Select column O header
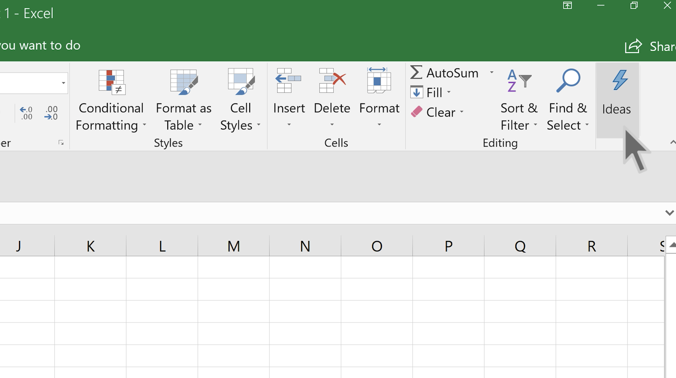676x378 pixels. click(x=377, y=246)
